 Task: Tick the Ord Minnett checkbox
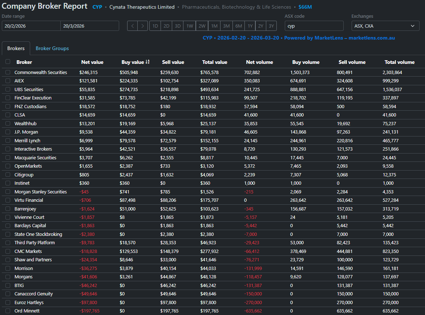coord(8,311)
